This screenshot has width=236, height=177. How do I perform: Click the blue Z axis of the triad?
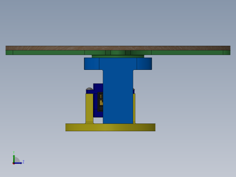tap(18, 163)
